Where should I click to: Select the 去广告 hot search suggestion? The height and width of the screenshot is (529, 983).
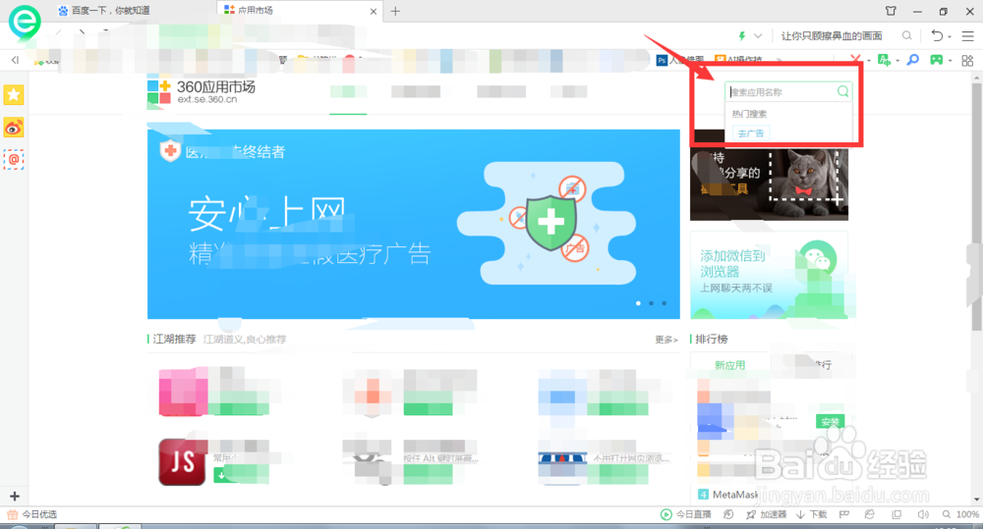750,133
